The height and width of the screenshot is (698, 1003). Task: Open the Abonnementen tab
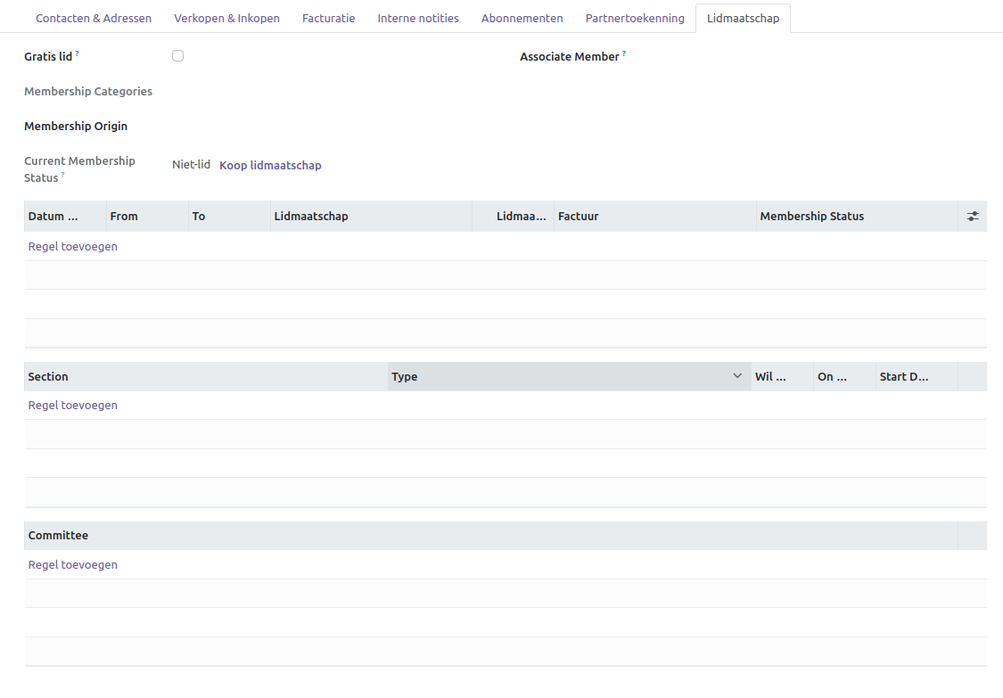click(x=522, y=18)
